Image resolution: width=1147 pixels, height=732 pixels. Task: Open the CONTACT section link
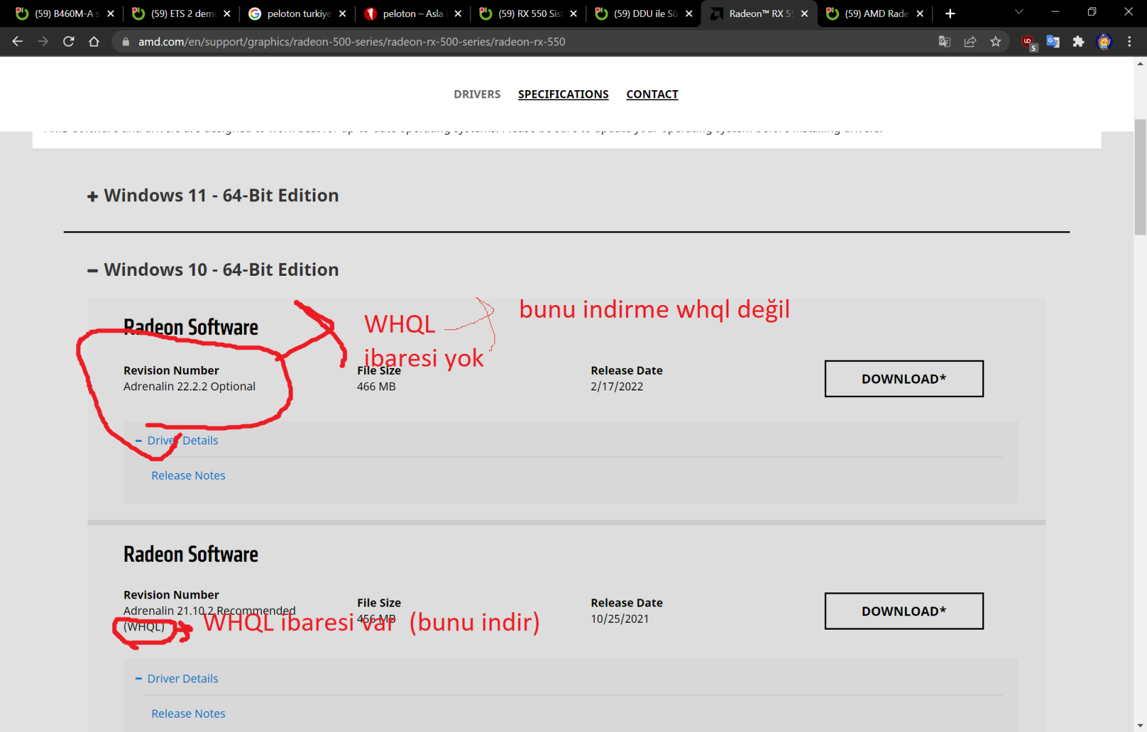point(652,94)
